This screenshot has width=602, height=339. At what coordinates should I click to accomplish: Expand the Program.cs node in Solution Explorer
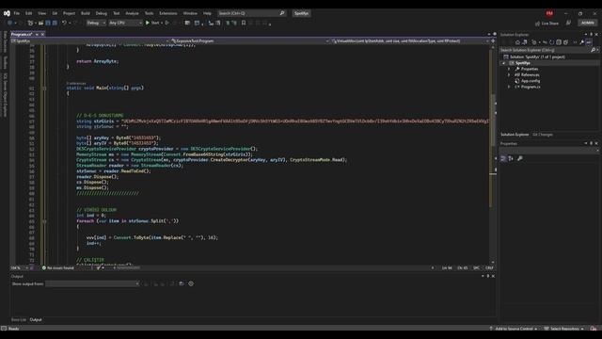510,88
